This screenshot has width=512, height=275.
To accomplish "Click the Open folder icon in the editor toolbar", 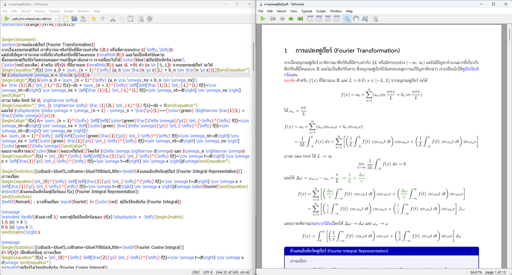I will [74, 19].
